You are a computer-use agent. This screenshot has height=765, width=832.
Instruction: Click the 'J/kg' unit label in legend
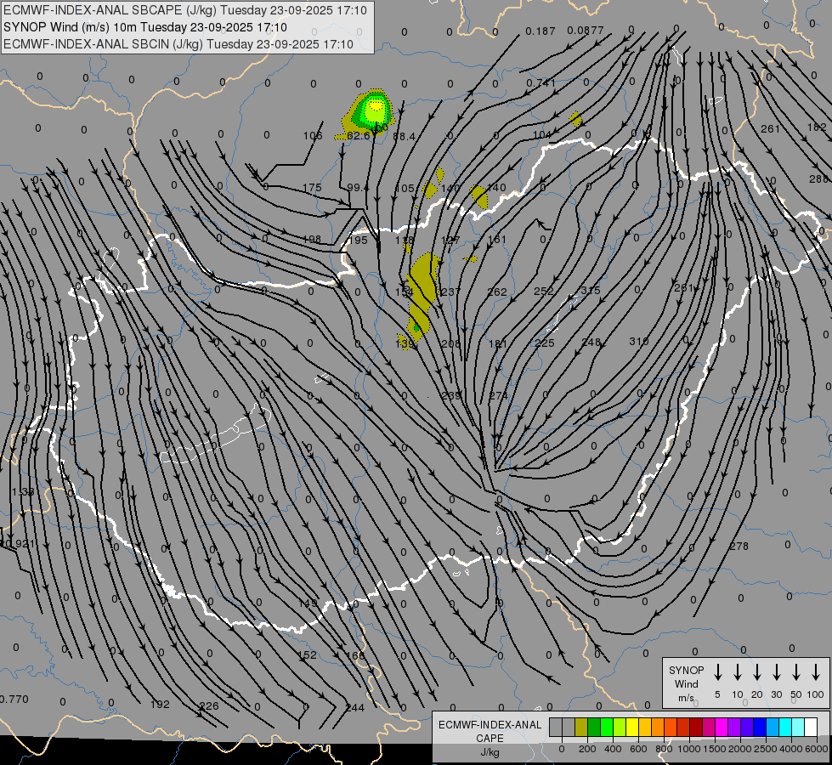pos(490,752)
